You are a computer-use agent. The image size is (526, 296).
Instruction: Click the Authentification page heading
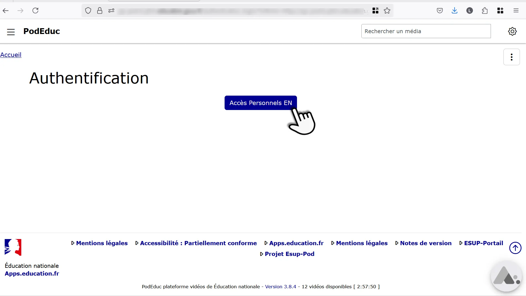[89, 78]
